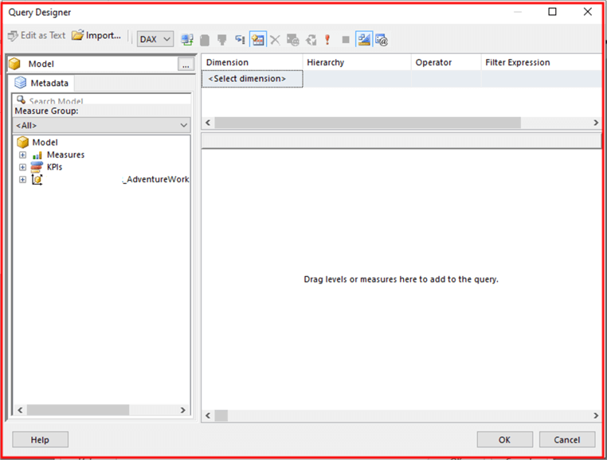The height and width of the screenshot is (460, 607).
Task: Open the Import query button
Action: (x=96, y=36)
